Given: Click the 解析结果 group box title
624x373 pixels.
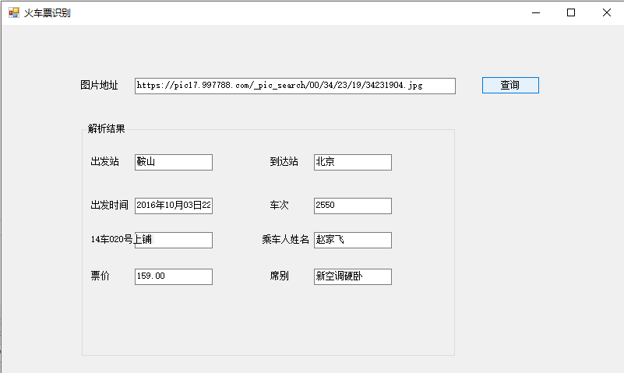Looking at the screenshot, I should [107, 128].
